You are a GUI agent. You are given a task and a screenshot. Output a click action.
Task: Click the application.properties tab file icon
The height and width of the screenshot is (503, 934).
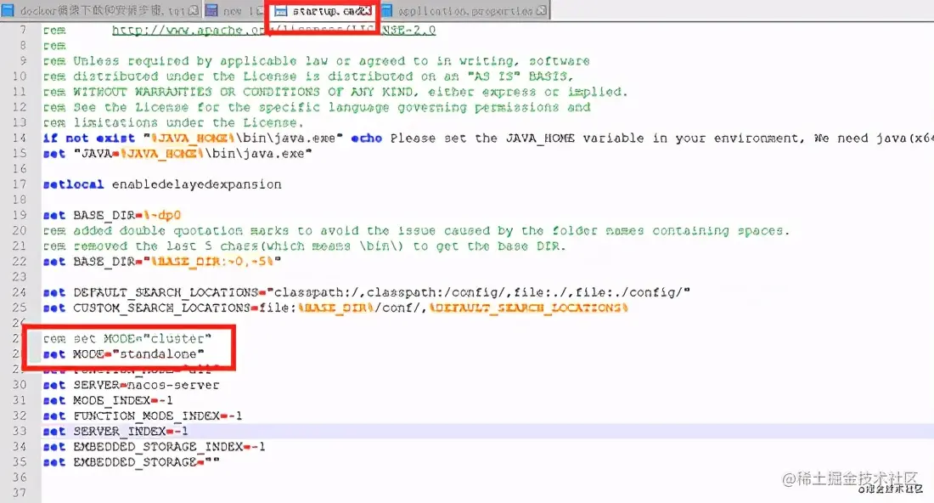pos(387,11)
